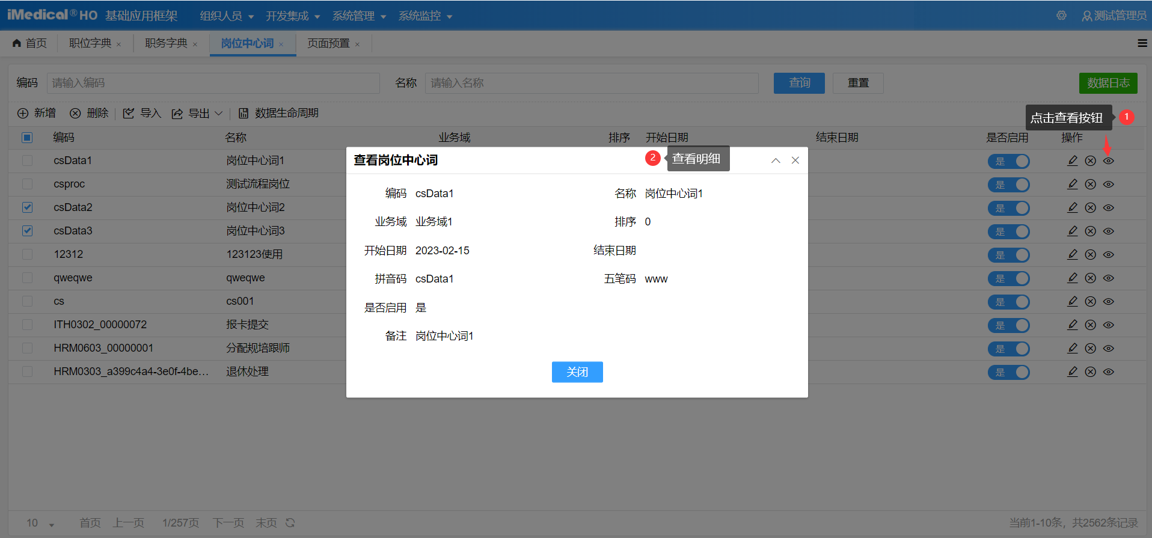Screen dimensions: 1152x538
Task: Close the 职位字典 tab
Action: point(118,44)
